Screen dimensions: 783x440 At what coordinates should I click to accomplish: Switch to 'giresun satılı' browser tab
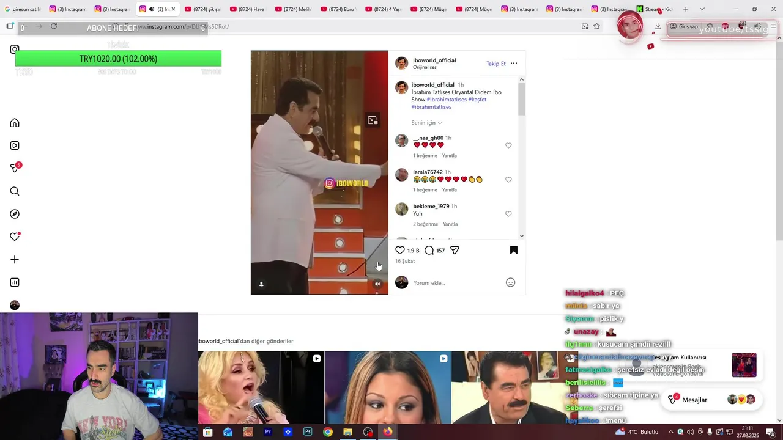(22, 9)
